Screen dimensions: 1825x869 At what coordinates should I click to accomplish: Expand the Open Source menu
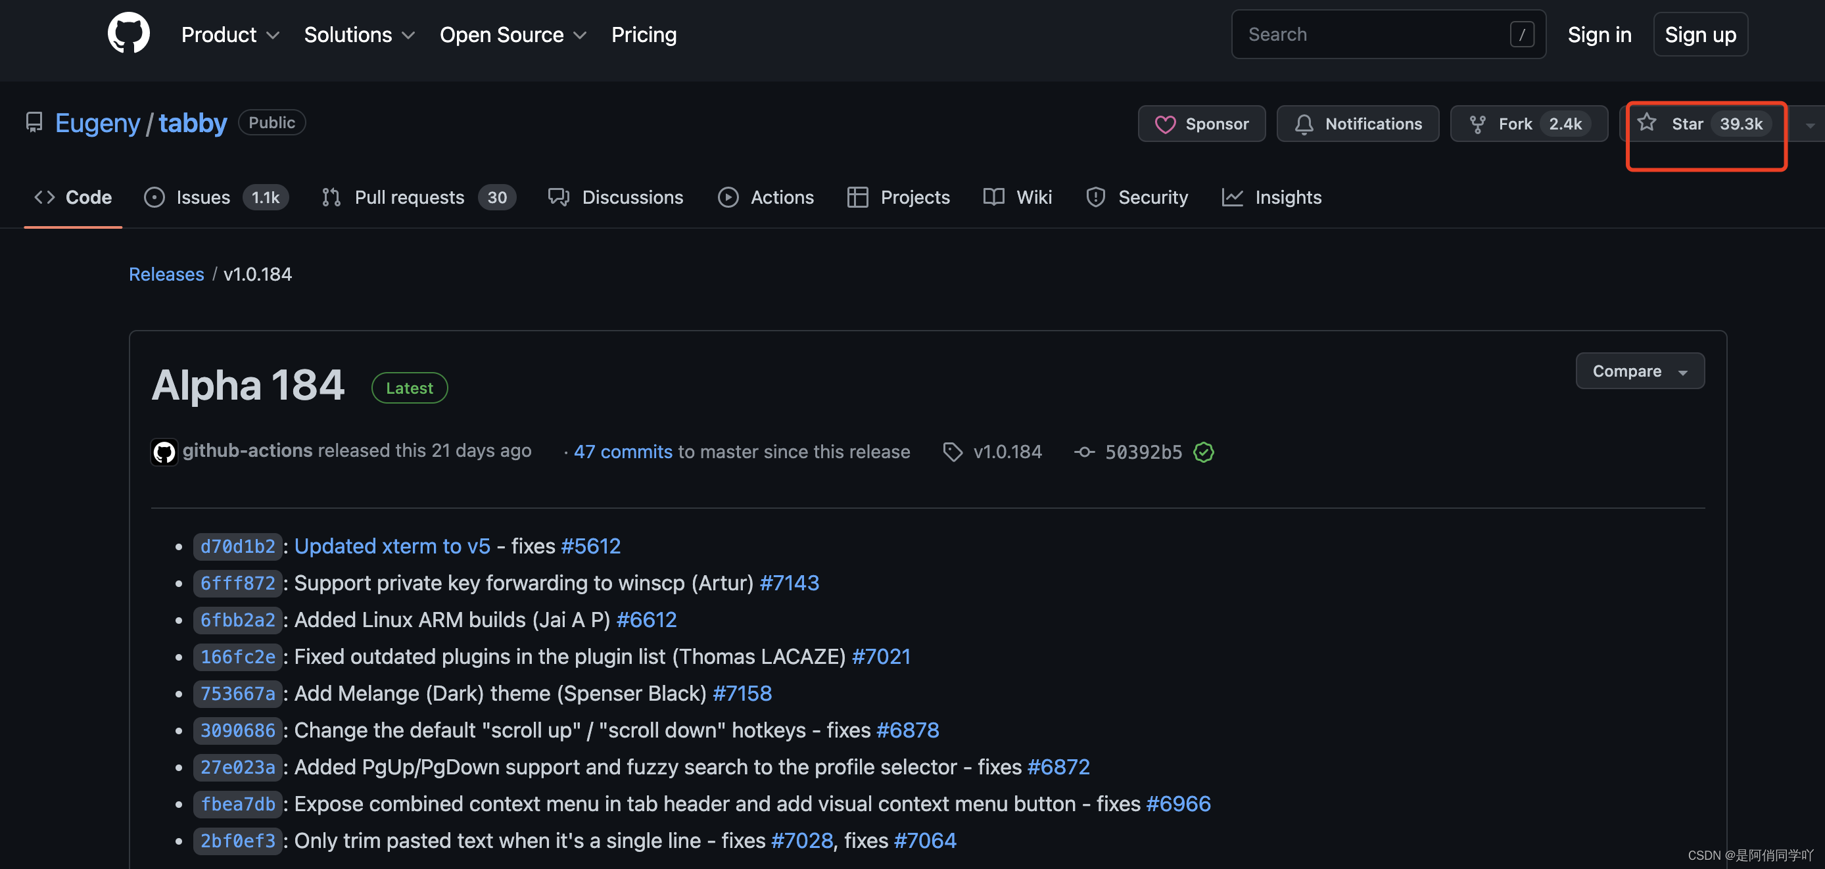pos(512,35)
